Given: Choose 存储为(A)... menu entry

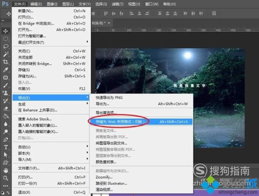Looking at the screenshot, I should tap(52, 76).
